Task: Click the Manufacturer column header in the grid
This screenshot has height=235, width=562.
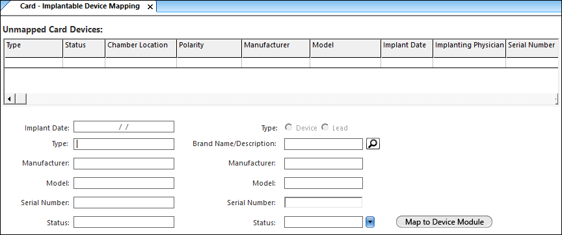Action: click(276, 48)
